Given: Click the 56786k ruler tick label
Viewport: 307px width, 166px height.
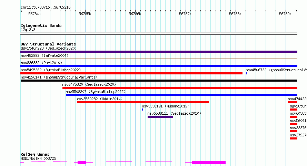Looking at the screenshot, I should [x=135, y=14].
